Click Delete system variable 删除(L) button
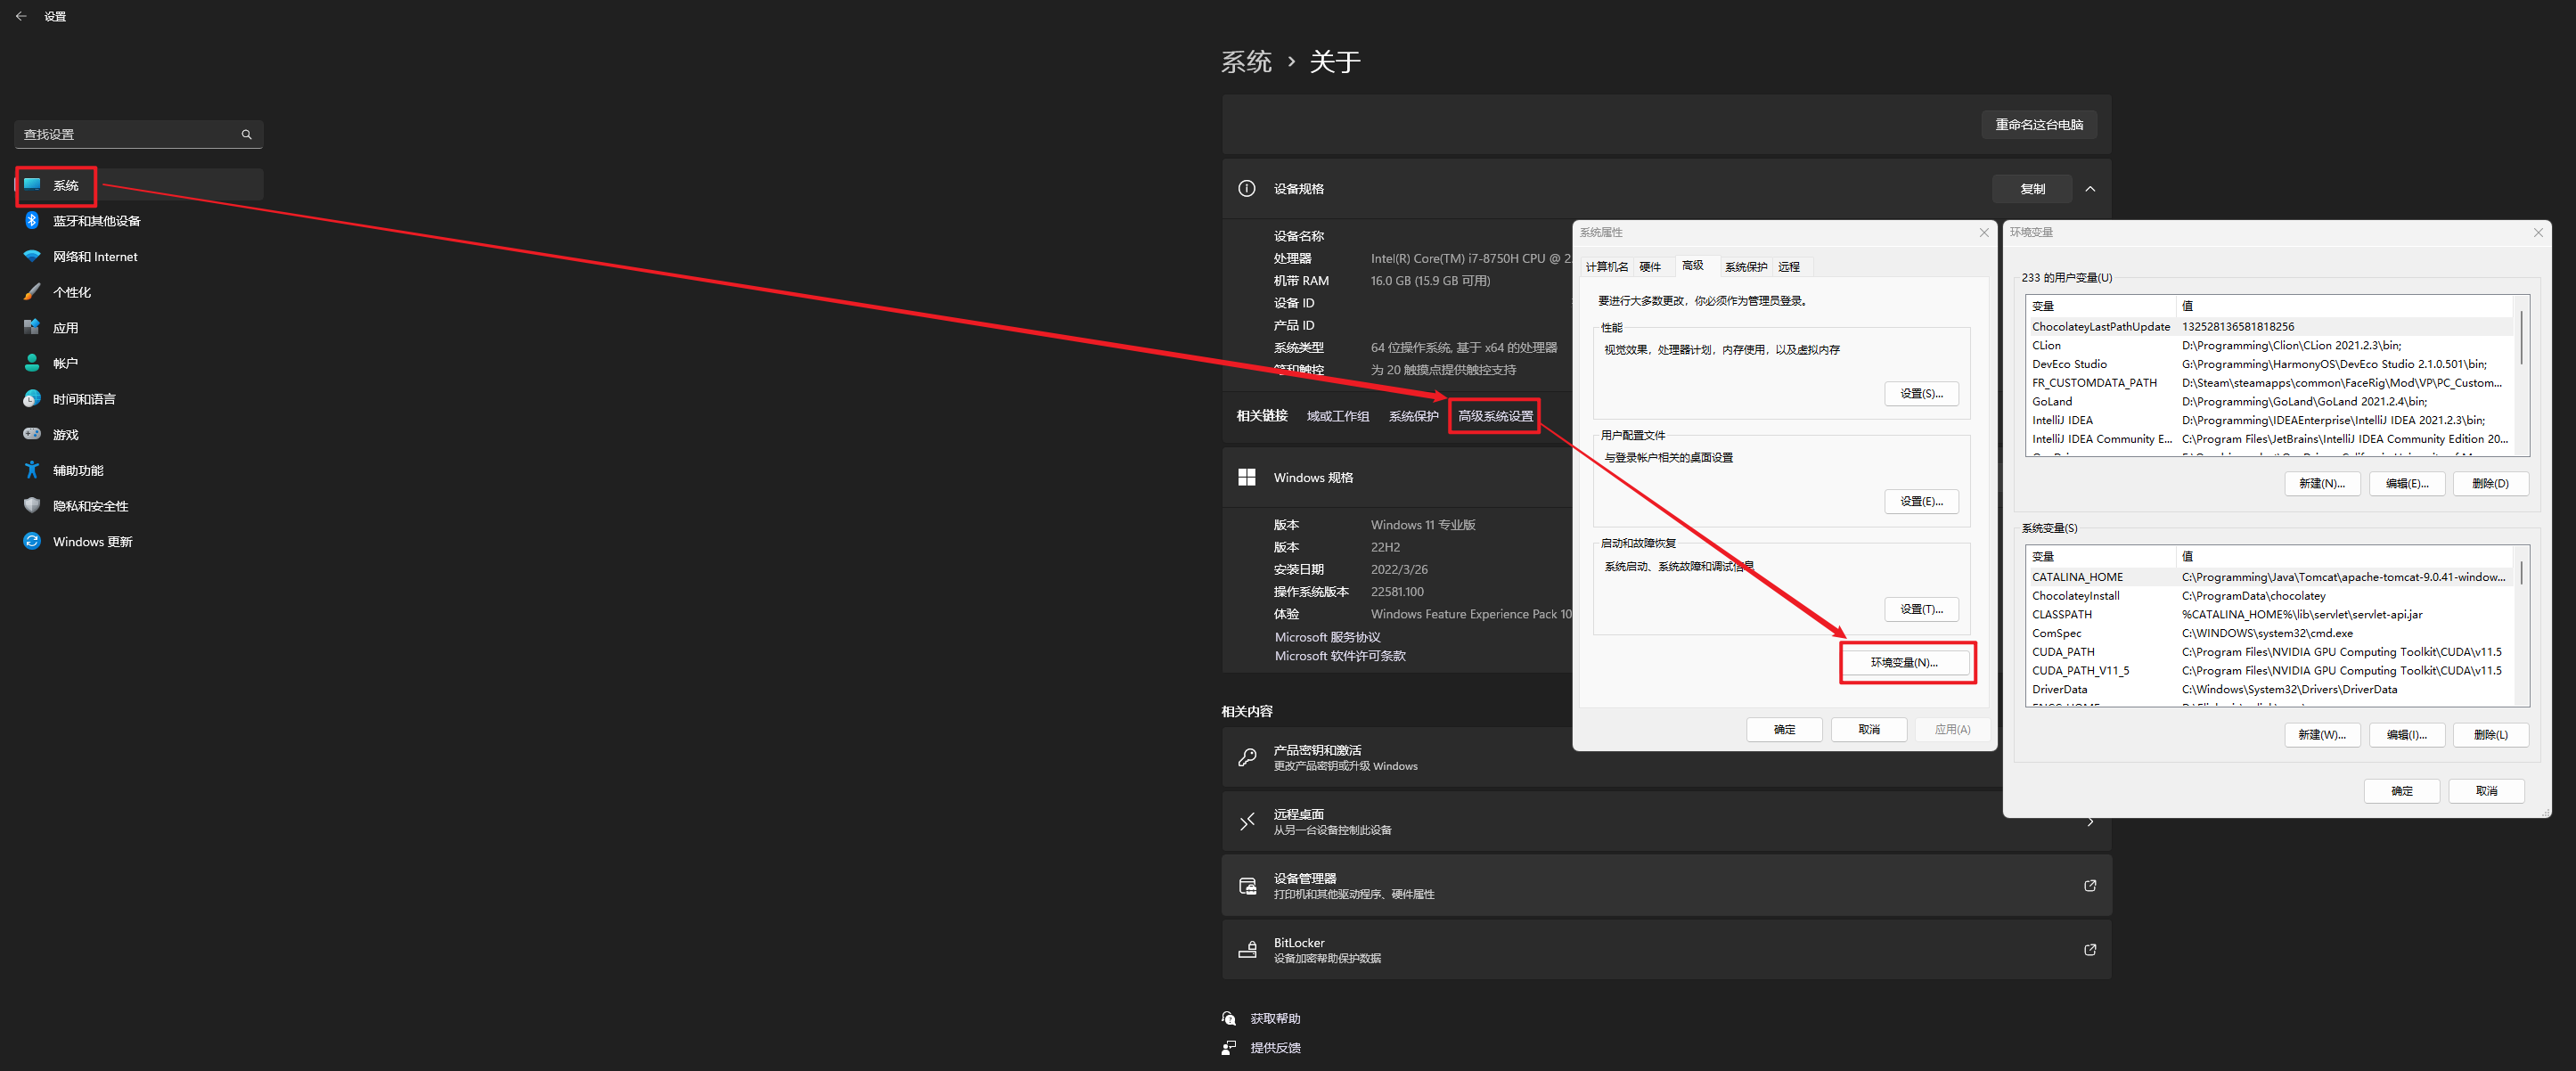Image resolution: width=2576 pixels, height=1071 pixels. 2490,735
